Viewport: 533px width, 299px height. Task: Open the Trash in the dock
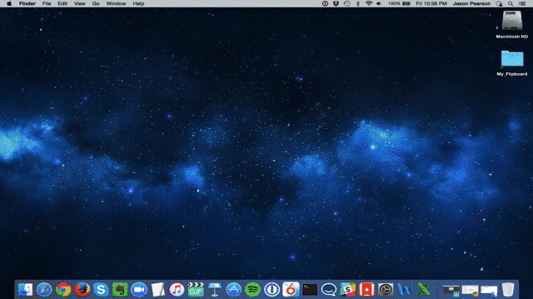508,290
